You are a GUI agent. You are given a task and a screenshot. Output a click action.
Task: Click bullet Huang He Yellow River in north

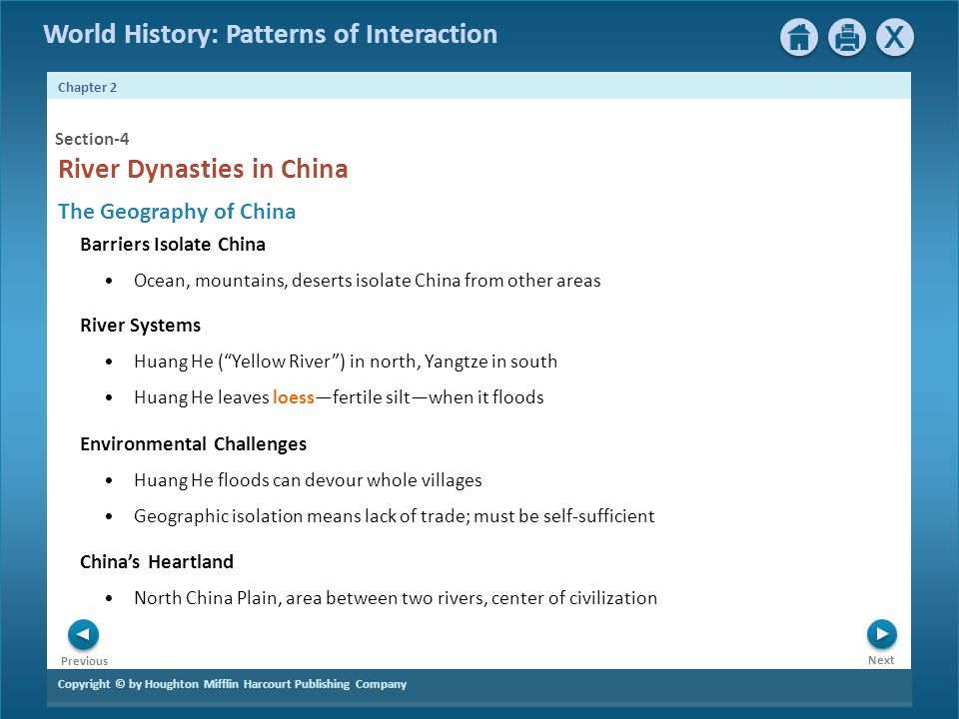[x=346, y=361]
